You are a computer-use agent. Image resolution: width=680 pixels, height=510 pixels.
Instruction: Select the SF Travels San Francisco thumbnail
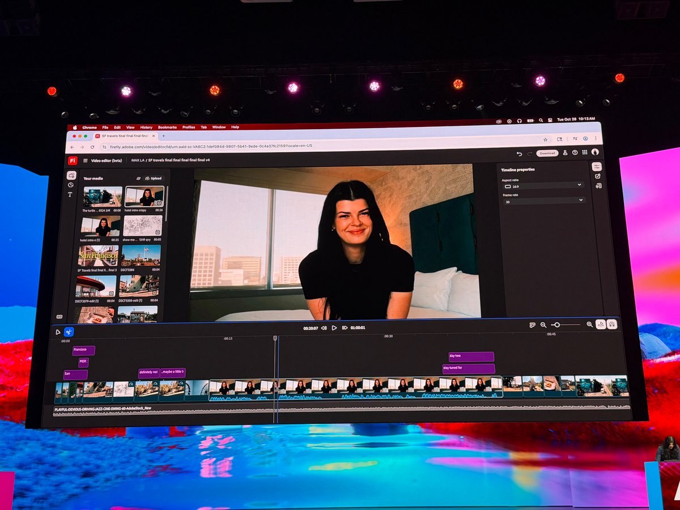99,256
